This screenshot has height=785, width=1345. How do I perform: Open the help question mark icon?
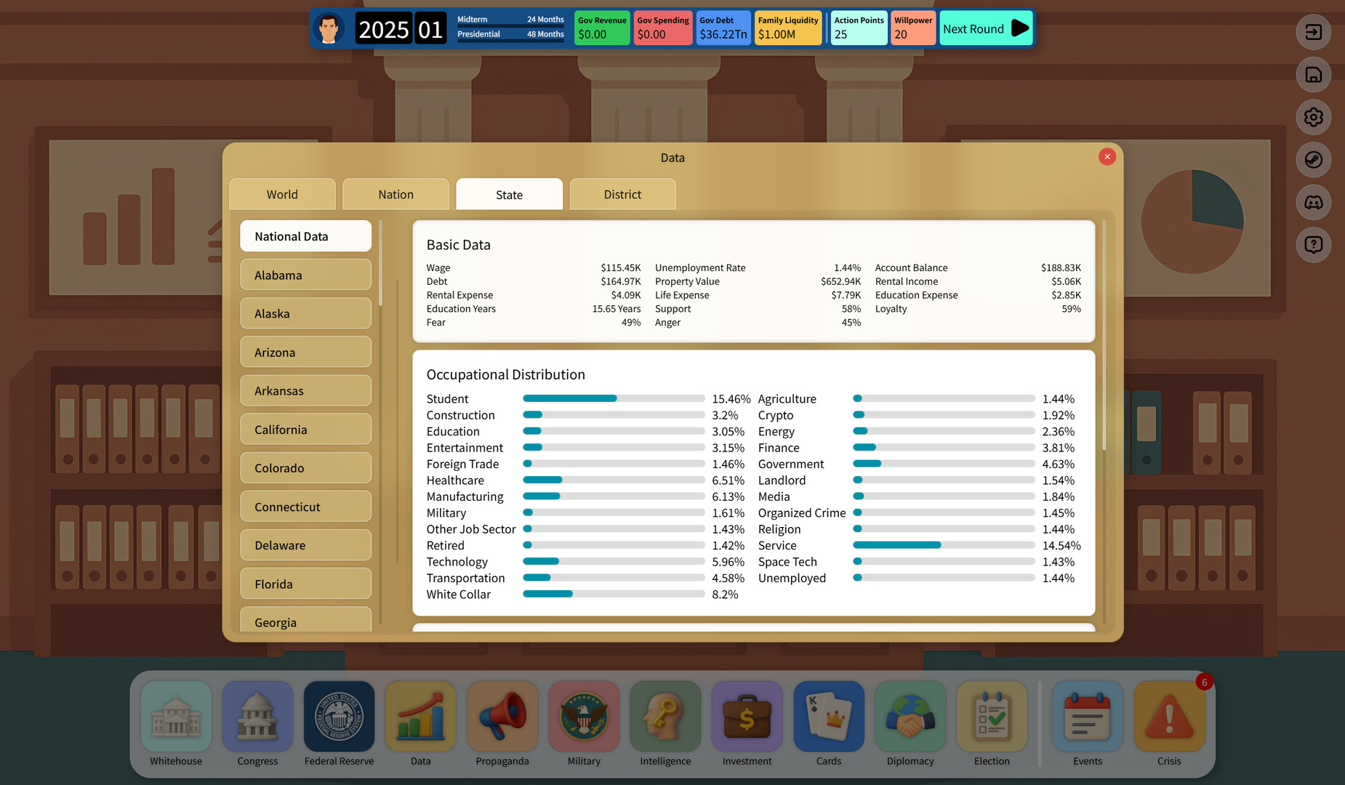(1313, 244)
